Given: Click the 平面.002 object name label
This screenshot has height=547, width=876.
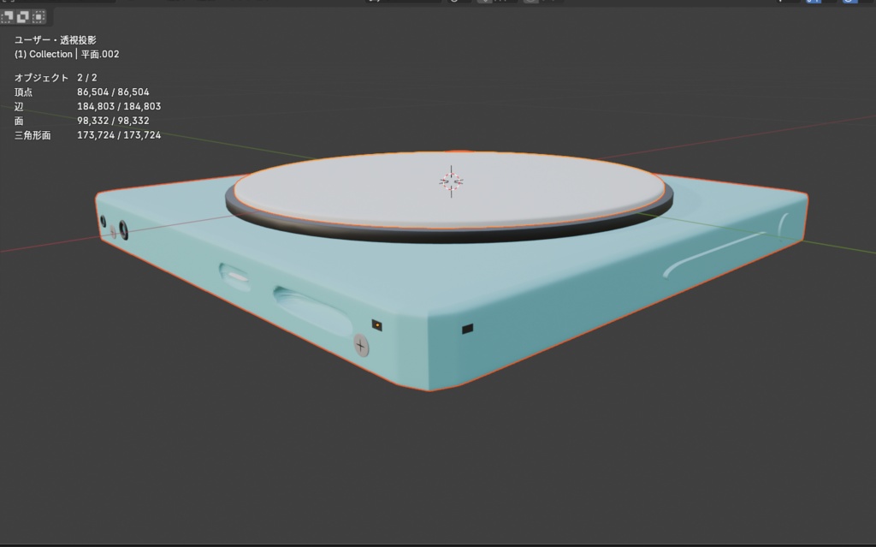Looking at the screenshot, I should point(100,54).
